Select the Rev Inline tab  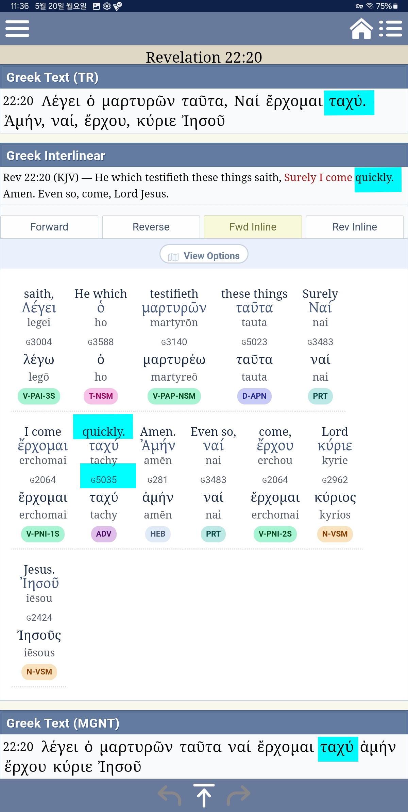pyautogui.click(x=355, y=227)
